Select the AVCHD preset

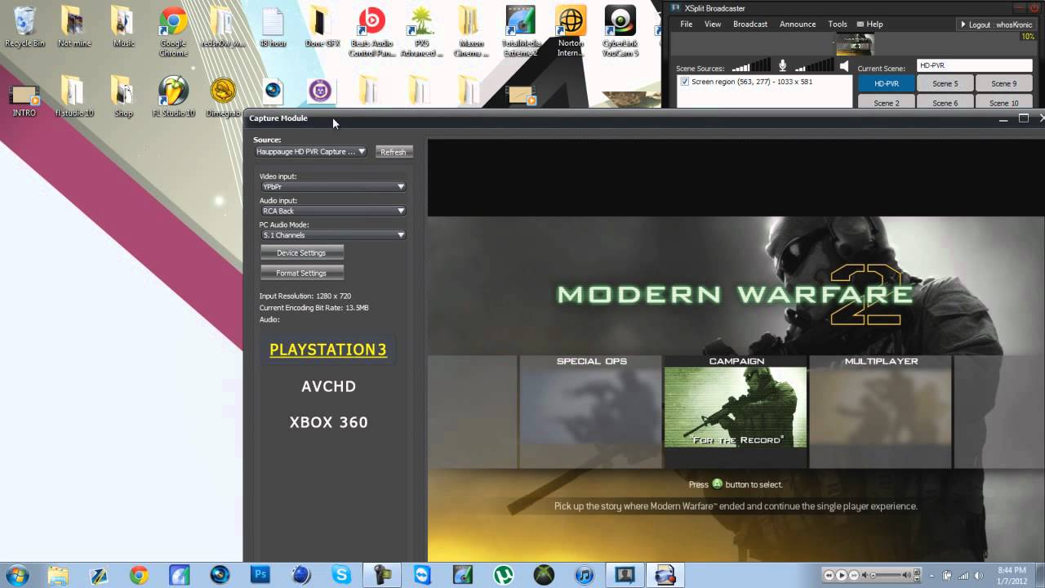328,386
